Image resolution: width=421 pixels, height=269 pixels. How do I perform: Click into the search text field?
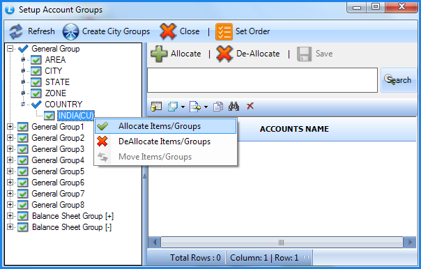(262, 80)
